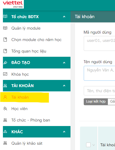Open the dropdown arrow next to header checkbox
This screenshot has height=150, width=115.
pos(94,145)
